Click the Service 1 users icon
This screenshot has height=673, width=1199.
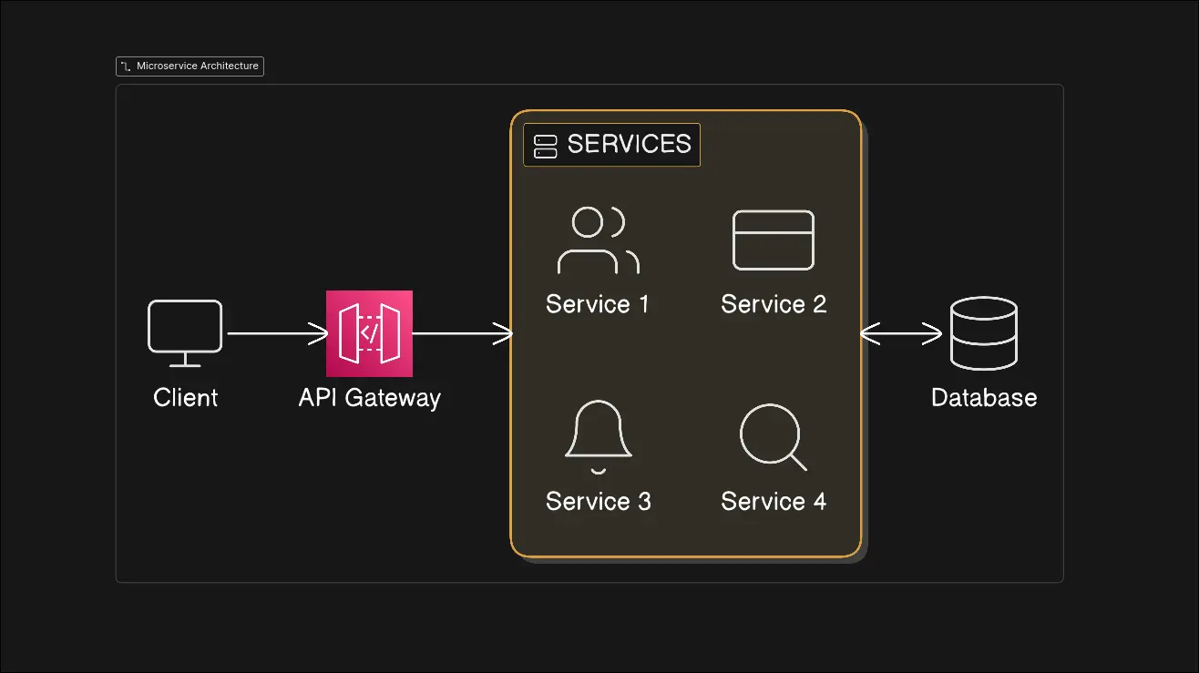click(x=598, y=241)
